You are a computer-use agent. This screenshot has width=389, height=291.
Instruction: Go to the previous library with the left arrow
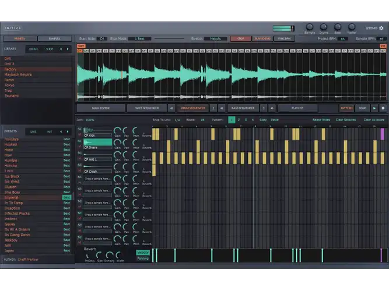61,49
